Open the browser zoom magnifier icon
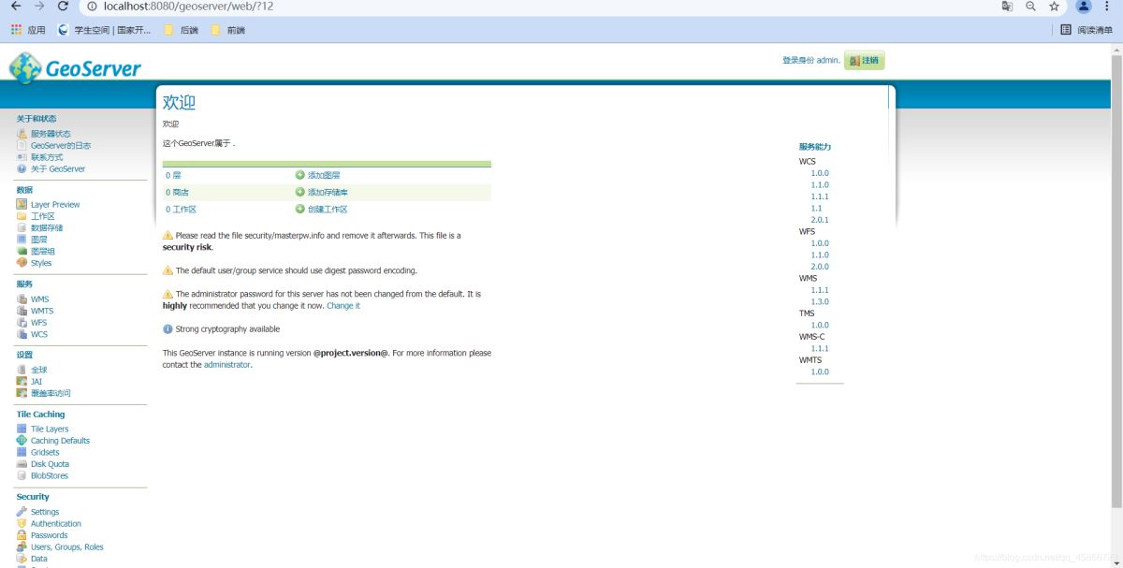 1030,6
